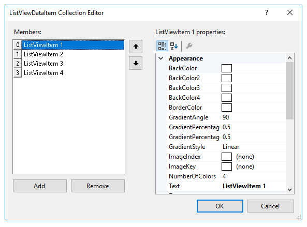Open Property Pages wrench icon

(189, 46)
